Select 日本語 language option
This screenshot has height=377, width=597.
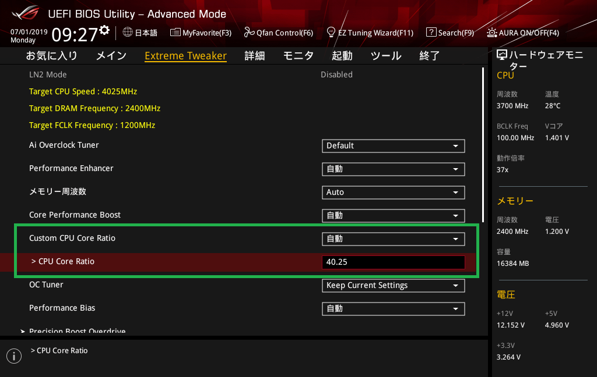tap(146, 33)
